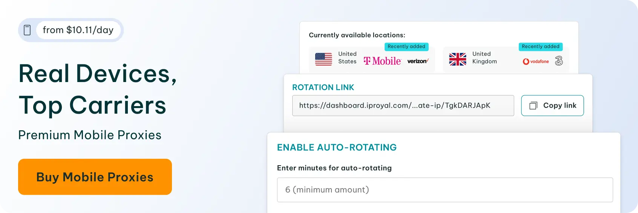Image resolution: width=638 pixels, height=213 pixels.
Task: Focus the auto-rotating minutes input field
Action: click(445, 190)
